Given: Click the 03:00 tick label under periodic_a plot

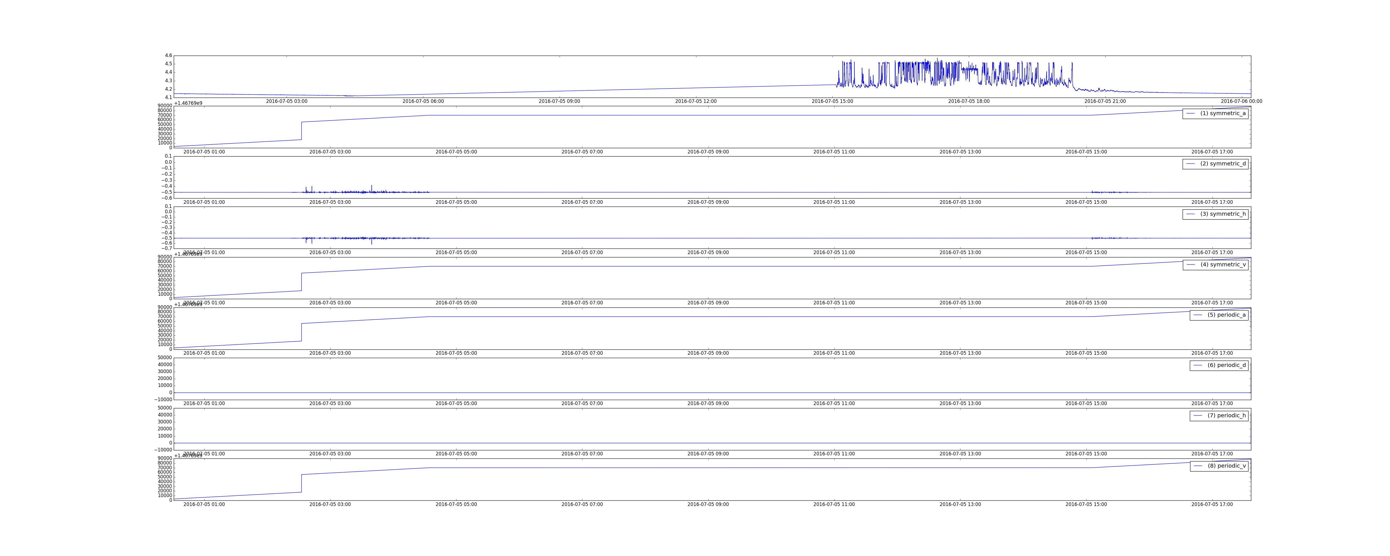Looking at the screenshot, I should coord(330,353).
